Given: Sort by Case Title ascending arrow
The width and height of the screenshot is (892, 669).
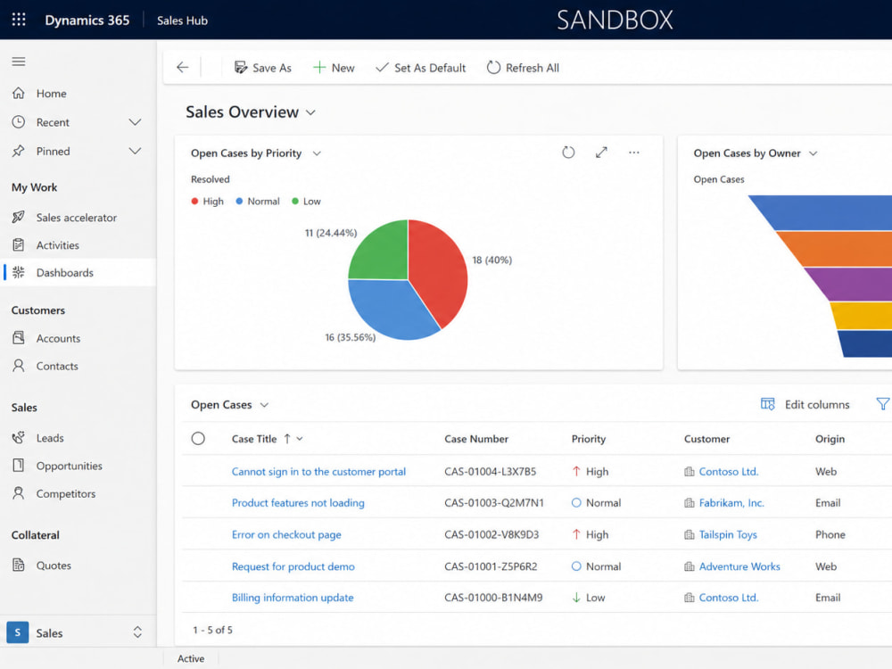Looking at the screenshot, I should click(287, 439).
